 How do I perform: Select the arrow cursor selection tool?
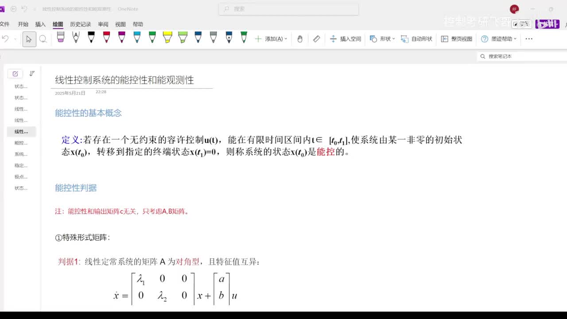tap(29, 39)
